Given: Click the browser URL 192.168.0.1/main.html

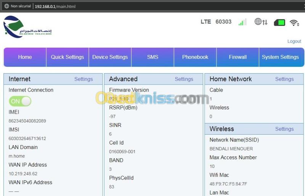Looking at the screenshot, I should coord(55,6).
